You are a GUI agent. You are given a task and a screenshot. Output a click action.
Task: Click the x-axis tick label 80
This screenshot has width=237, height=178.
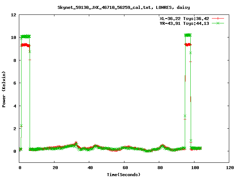click(160, 168)
